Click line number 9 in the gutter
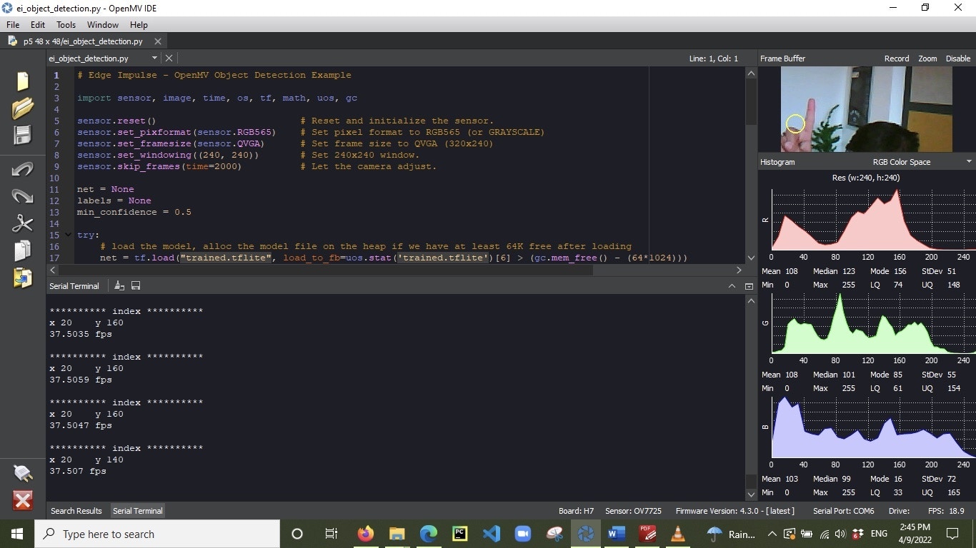The image size is (976, 548). (56, 166)
